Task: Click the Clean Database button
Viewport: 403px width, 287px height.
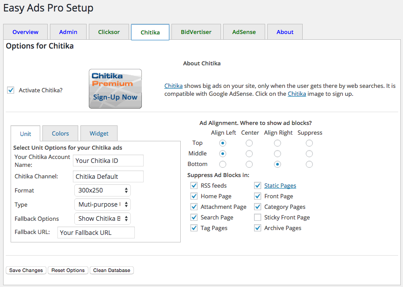Action: coord(111,270)
